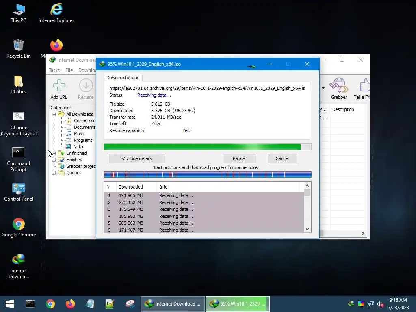This screenshot has width=416, height=312.
Task: Open Internet Explorer desktop icon
Action: 56,9
